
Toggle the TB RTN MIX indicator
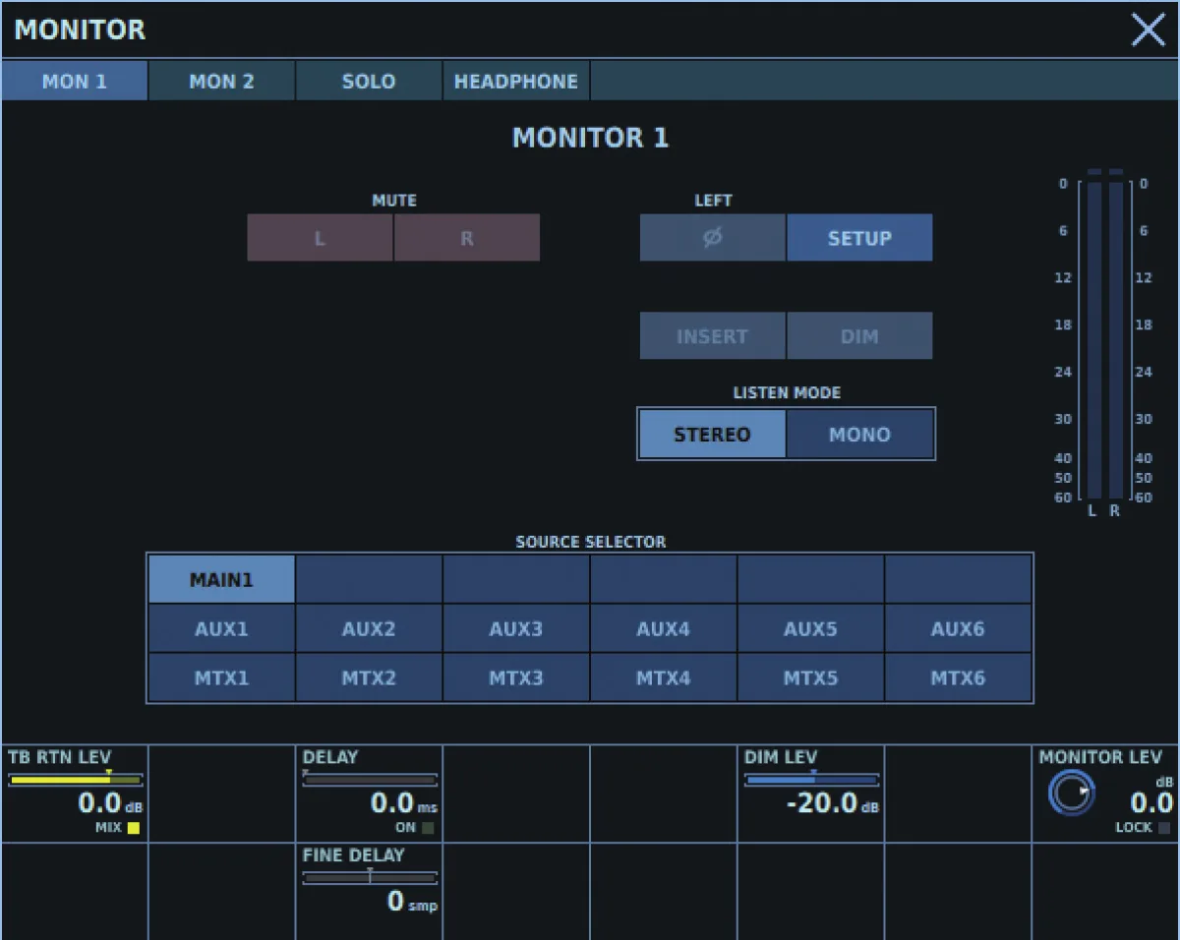point(134,828)
